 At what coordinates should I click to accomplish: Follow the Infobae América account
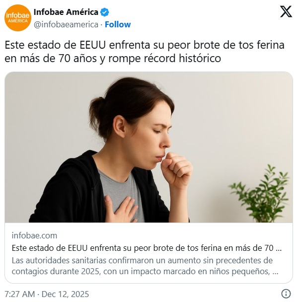(118, 24)
